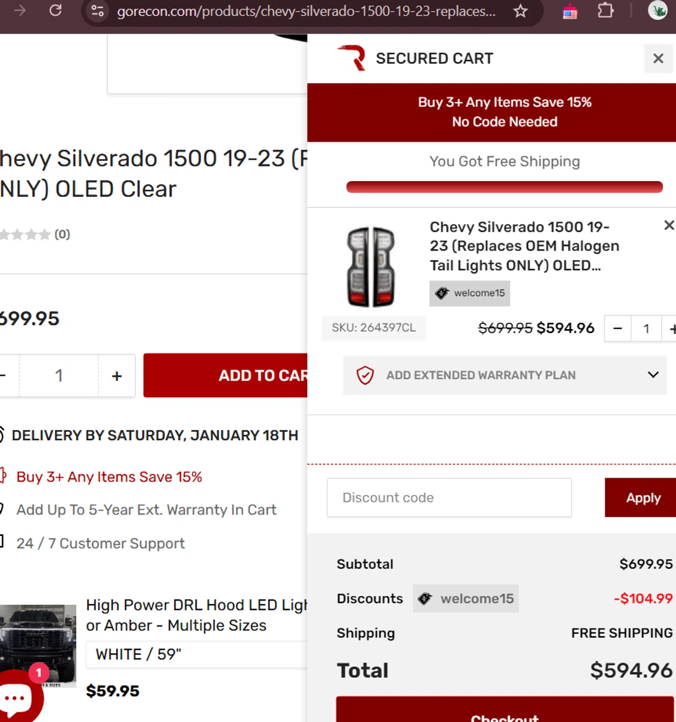
Task: Click the discounted $594.96 item price
Action: click(565, 328)
